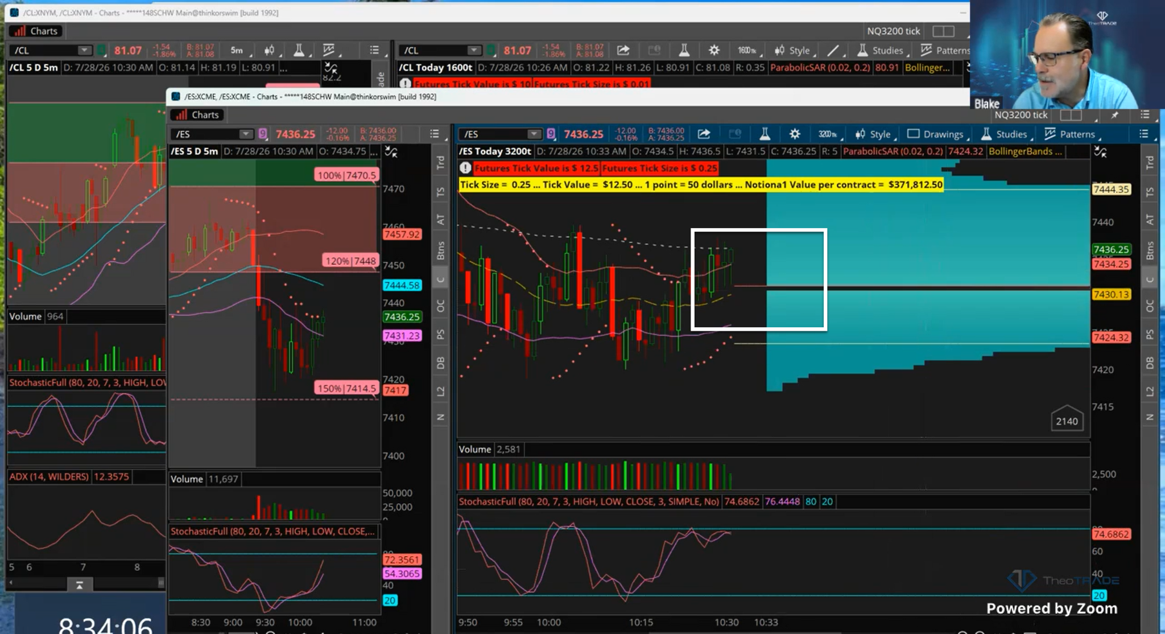Viewport: 1165px width, 634px height.
Task: Click alert icon beside Futures Tick Value in /ES chart
Action: pyautogui.click(x=465, y=168)
